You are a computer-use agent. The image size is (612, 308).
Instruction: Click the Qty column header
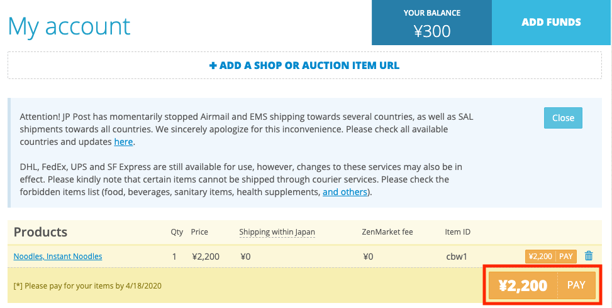177,232
